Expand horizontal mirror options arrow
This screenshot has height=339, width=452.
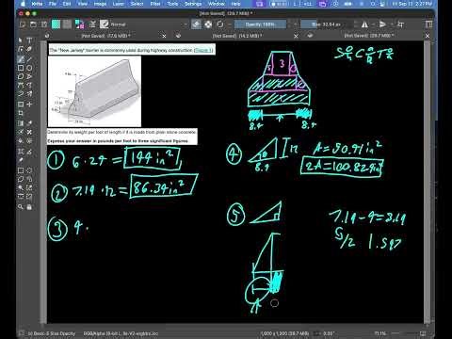pyautogui.click(x=373, y=24)
